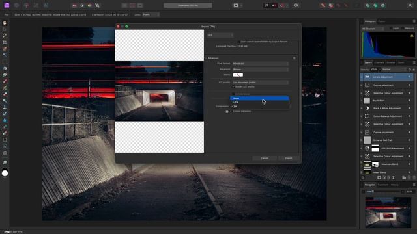Choose LZW in the compression list

(259, 103)
